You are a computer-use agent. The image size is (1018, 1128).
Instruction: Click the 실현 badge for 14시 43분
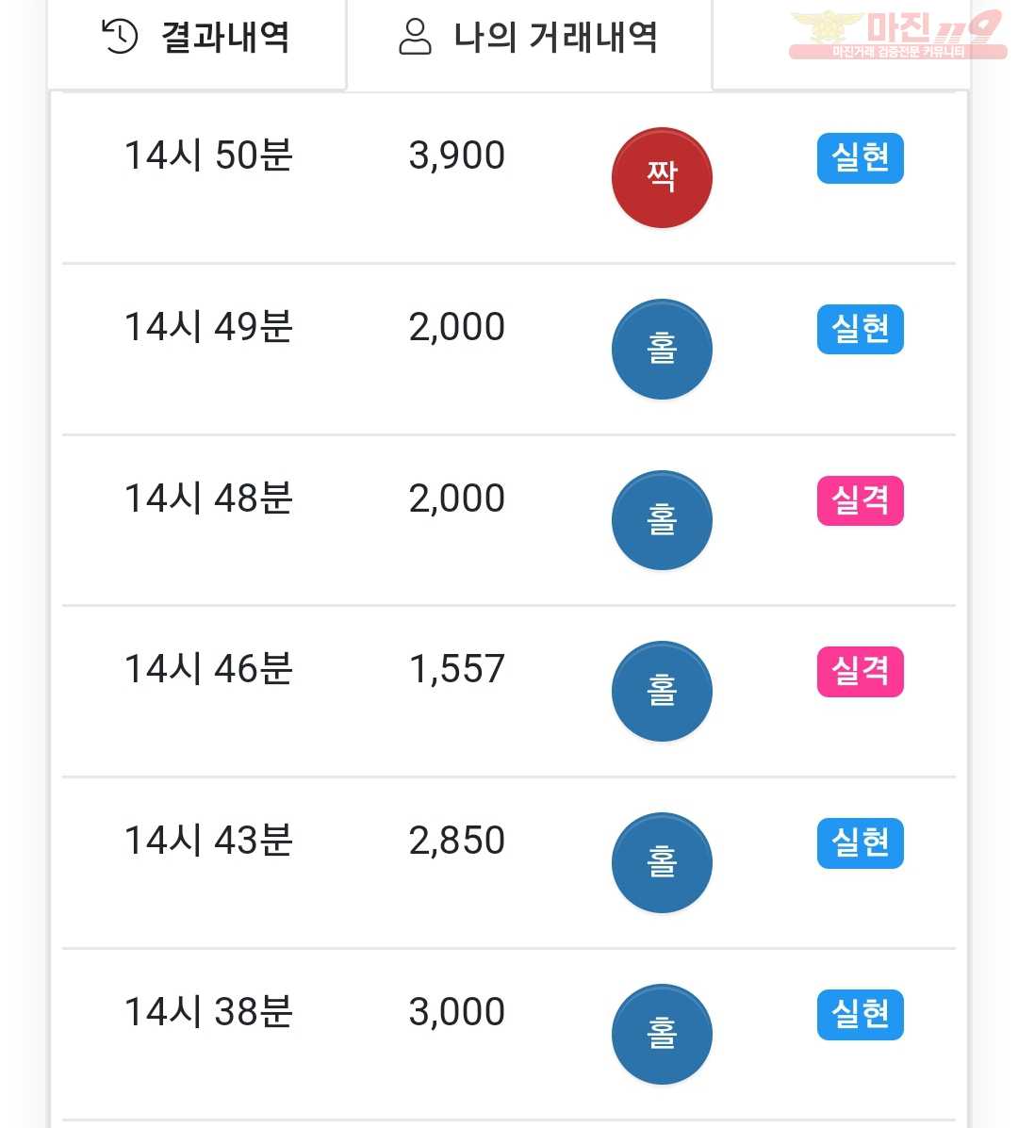pos(861,843)
